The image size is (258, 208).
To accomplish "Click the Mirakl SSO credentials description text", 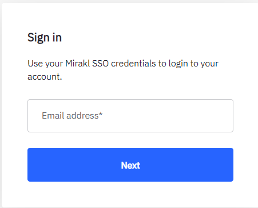I will pyautogui.click(x=123, y=70).
